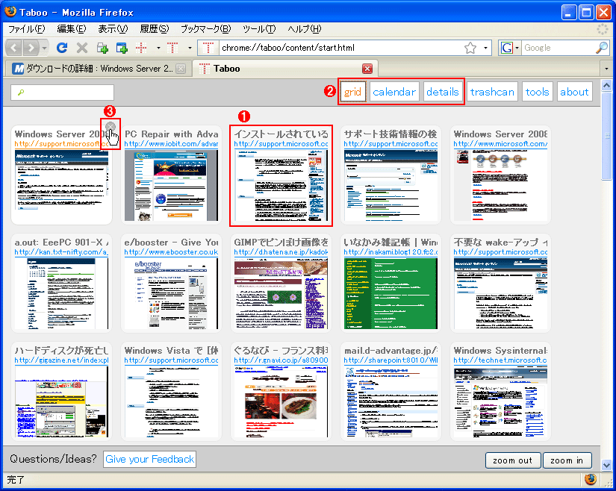Image resolution: width=616 pixels, height=491 pixels.
Task: Click the Google search engine icon
Action: [506, 48]
